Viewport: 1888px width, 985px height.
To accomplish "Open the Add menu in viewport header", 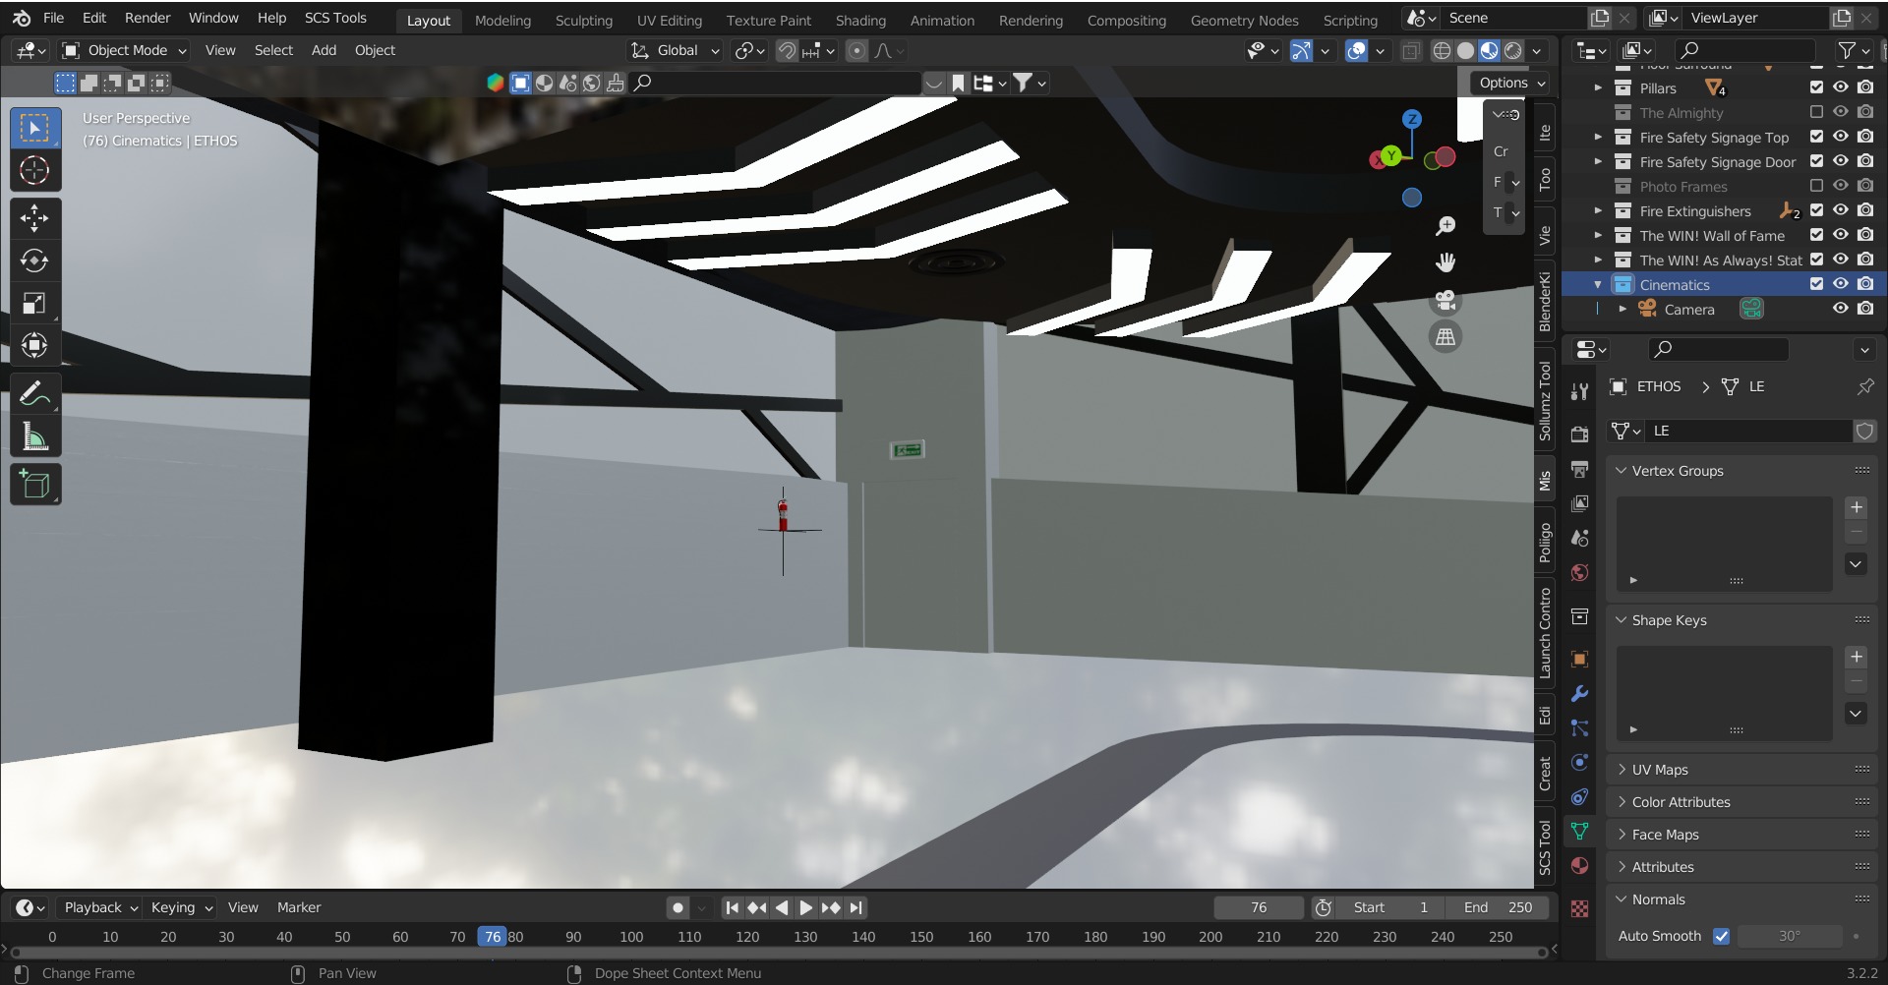I will 324,50.
